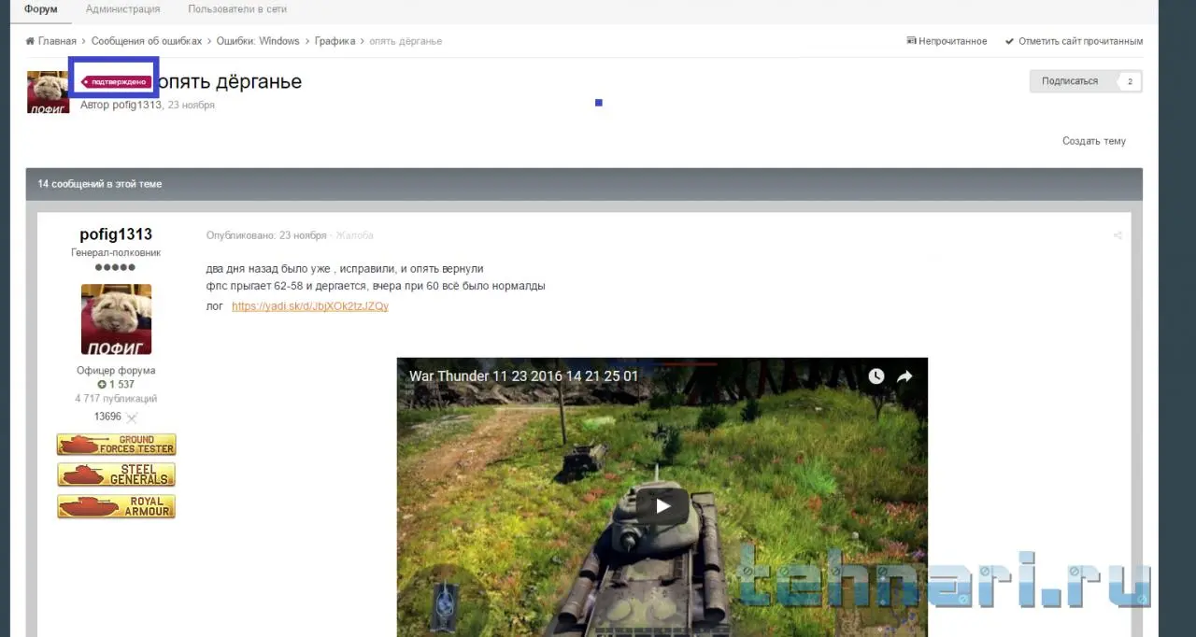Image resolution: width=1196 pixels, height=637 pixels.
Task: Click the Офицер форума group label
Action: pyautogui.click(x=116, y=371)
